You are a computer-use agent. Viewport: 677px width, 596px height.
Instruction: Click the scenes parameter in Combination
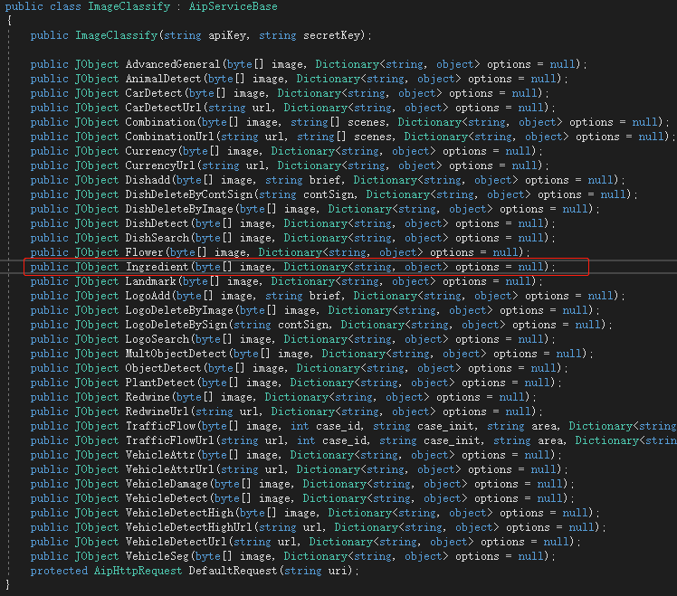coord(367,122)
